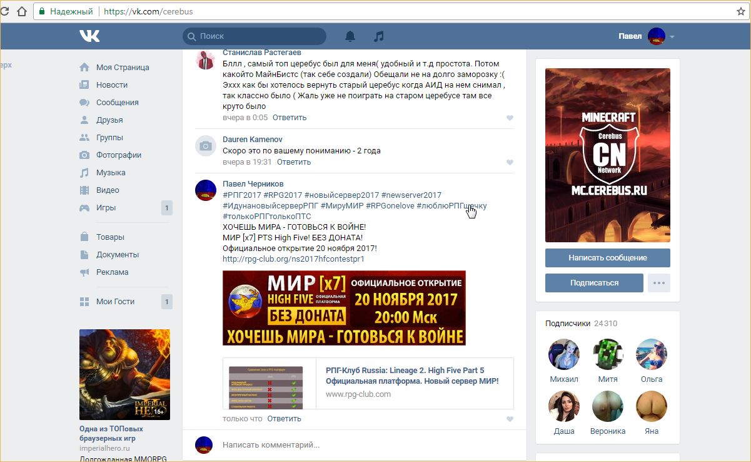
Task: Open Моя Страница menu item
Action: pyautogui.click(x=123, y=68)
